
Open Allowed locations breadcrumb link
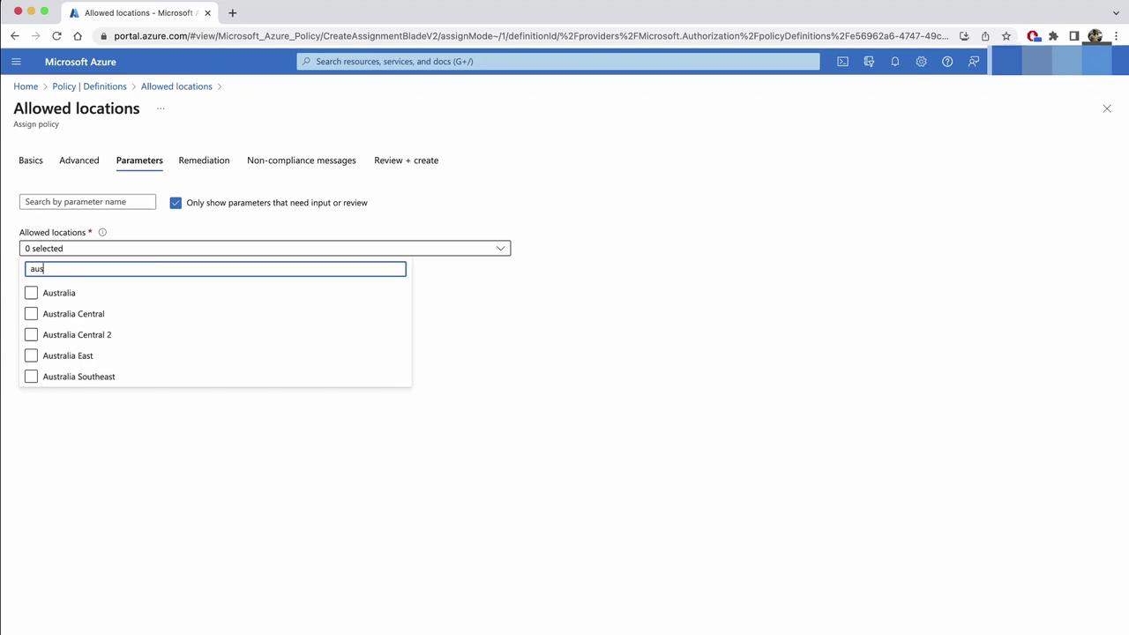click(176, 86)
